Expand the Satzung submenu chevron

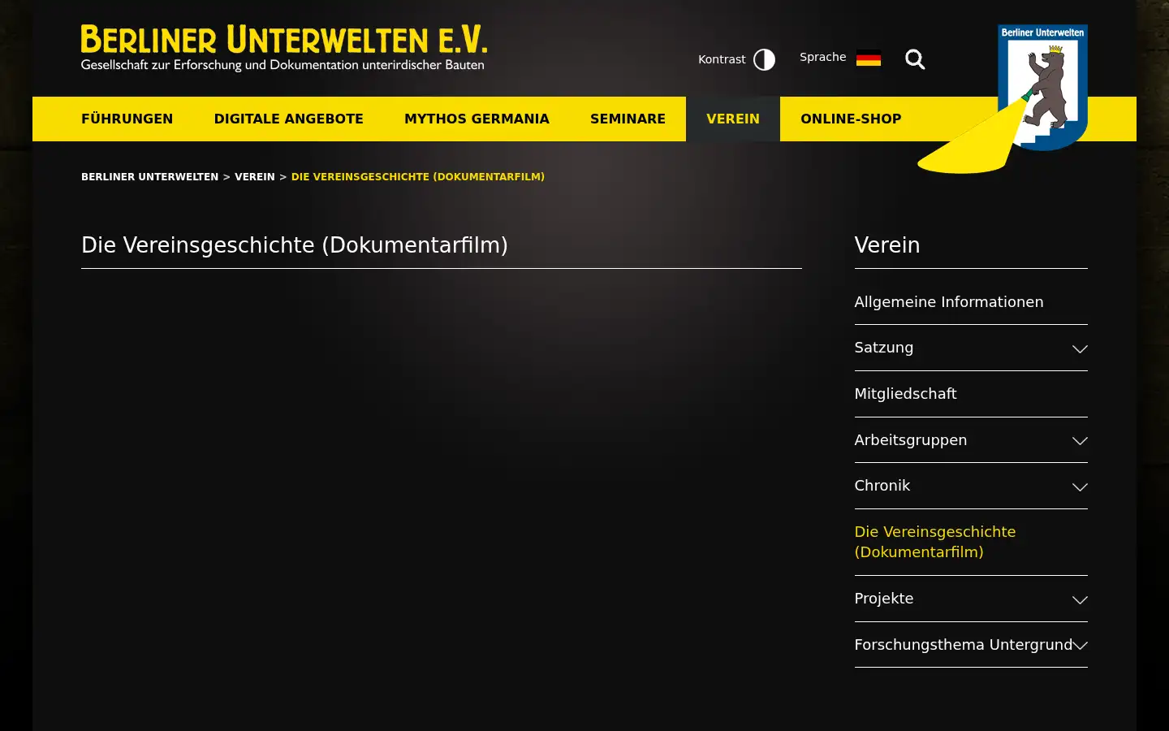1080,348
